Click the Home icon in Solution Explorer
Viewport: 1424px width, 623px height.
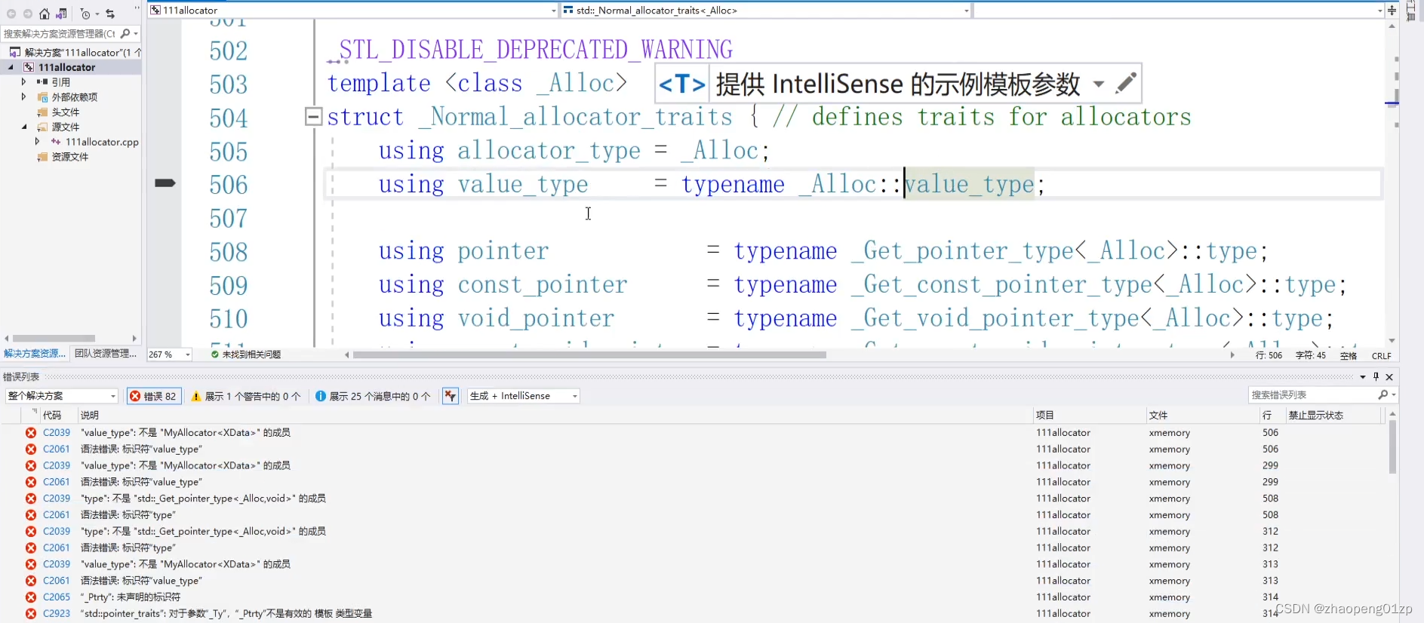(x=45, y=14)
